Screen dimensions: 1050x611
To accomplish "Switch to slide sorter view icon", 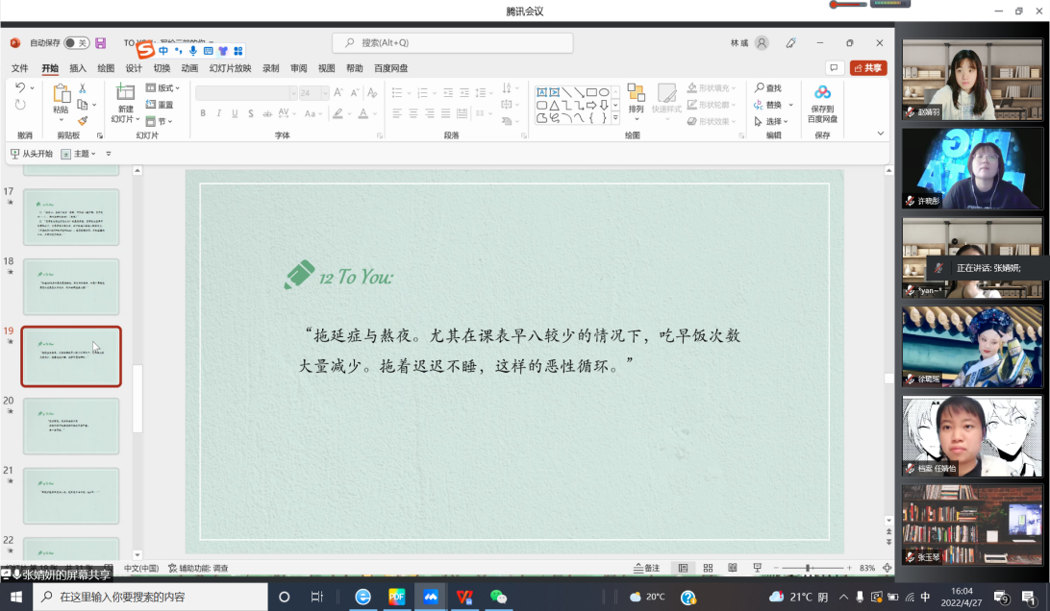I will pos(708,569).
